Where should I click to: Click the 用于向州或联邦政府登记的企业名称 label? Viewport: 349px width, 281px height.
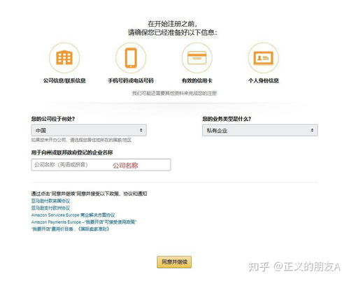tap(72, 152)
